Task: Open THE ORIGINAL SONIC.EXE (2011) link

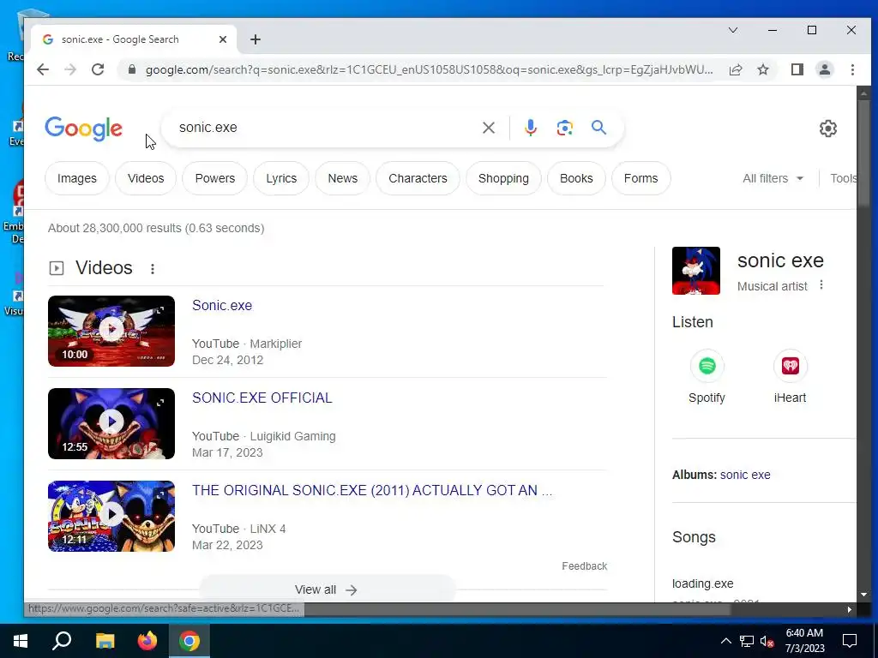Action: click(x=372, y=490)
